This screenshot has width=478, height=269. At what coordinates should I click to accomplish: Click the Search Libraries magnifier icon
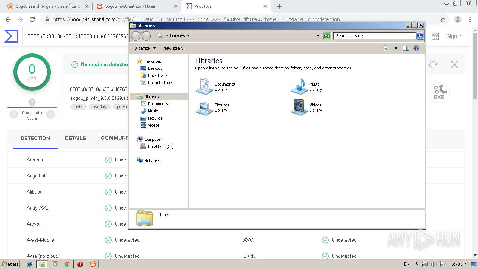click(420, 36)
